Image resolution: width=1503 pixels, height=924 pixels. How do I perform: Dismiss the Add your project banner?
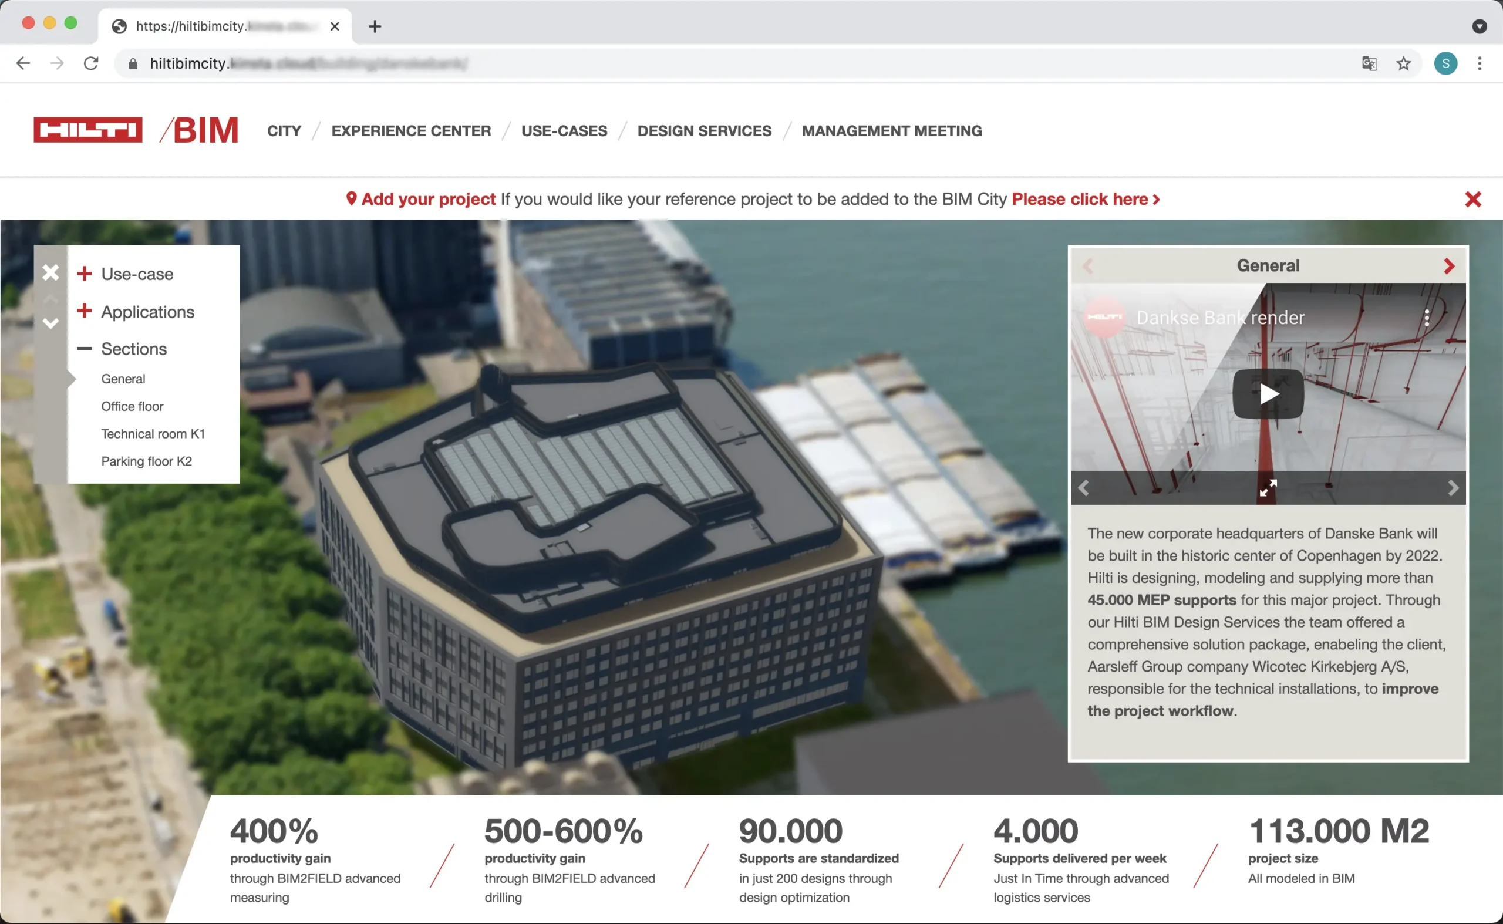point(1473,199)
